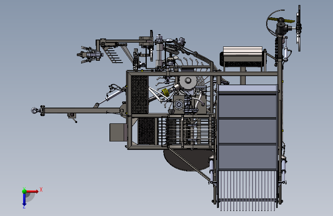Image resolution: width=333 pixels, height=216 pixels.
Task: Select the middle gray panel of the collector bin
Action: [x=247, y=131]
